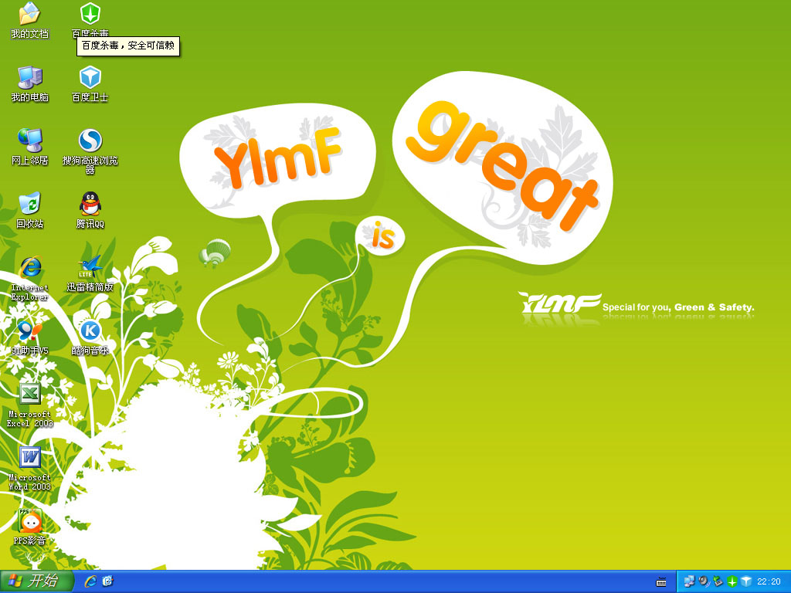Click the taskbar clock showing 22:20
The image size is (791, 593).
tap(769, 581)
